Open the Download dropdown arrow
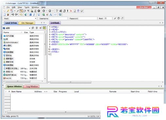 click(47, 11)
